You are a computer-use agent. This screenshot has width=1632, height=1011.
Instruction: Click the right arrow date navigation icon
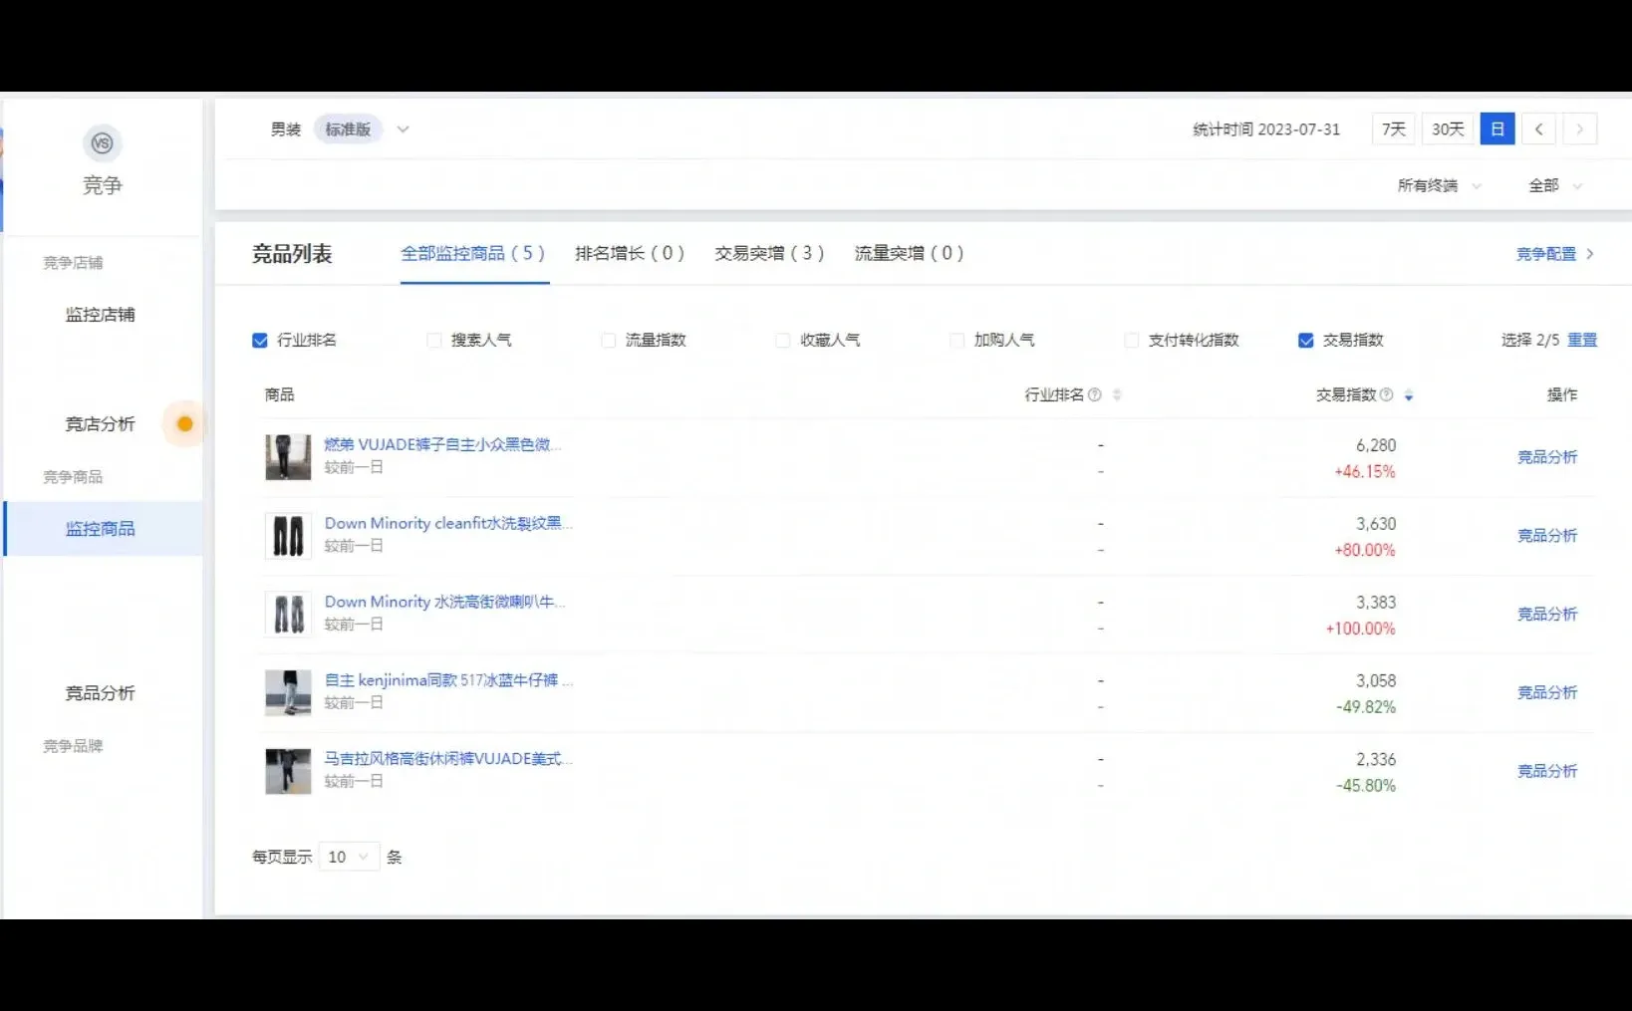[x=1580, y=128]
